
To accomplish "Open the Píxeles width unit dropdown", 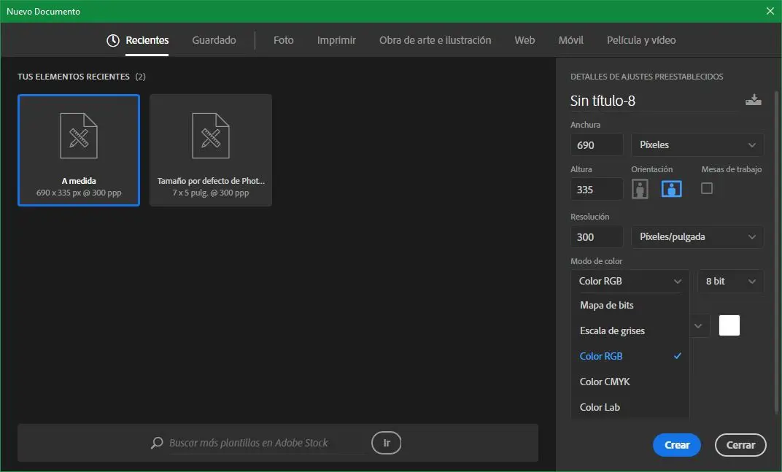I will coord(697,144).
